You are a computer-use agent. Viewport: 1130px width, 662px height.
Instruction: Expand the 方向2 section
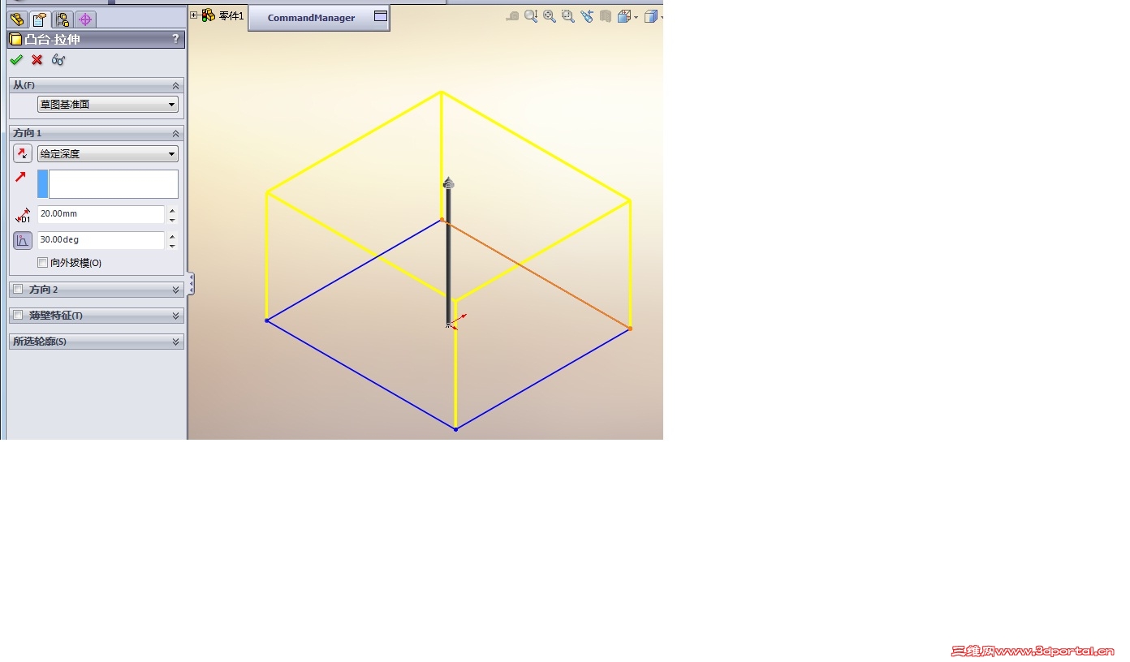175,290
